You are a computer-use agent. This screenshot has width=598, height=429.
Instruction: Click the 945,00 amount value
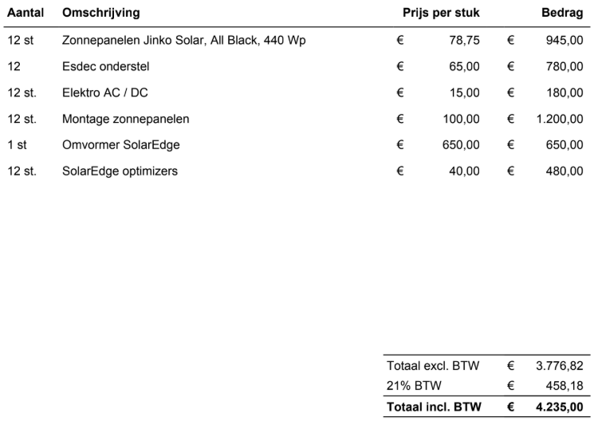pyautogui.click(x=565, y=41)
